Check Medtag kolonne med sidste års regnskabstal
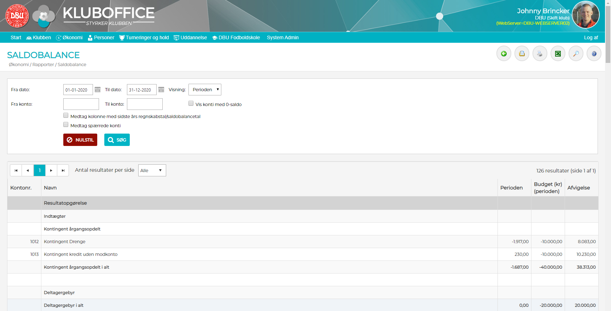 [x=66, y=116]
